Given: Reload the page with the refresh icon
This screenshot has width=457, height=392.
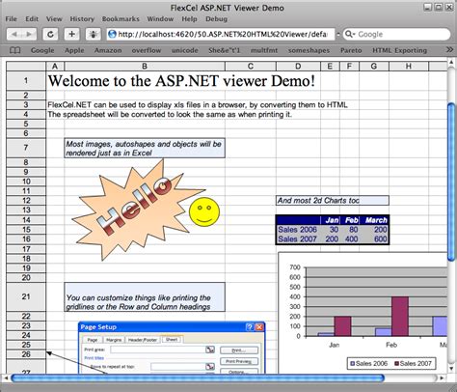Looking at the screenshot, I should click(50, 34).
